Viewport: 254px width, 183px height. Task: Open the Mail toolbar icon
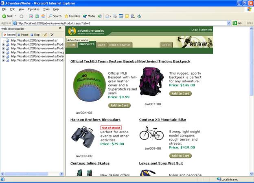tap(108, 16)
